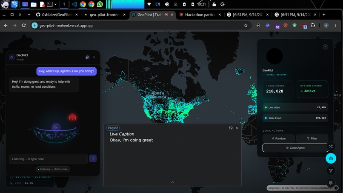
Task: Click the chat message input field
Action: (x=49, y=159)
